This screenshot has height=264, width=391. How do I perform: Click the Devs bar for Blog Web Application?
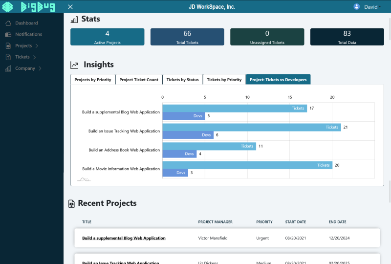pyautogui.click(x=184, y=116)
